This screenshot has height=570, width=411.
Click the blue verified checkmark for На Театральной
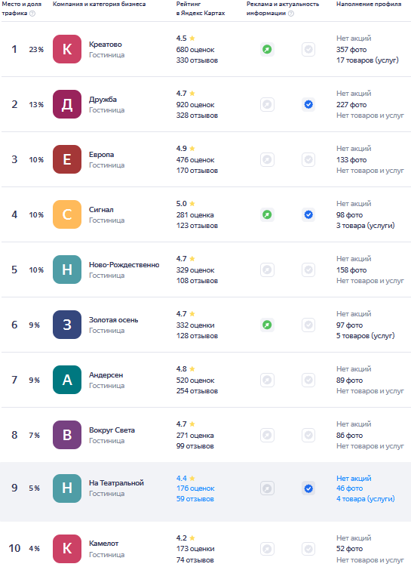tap(308, 488)
